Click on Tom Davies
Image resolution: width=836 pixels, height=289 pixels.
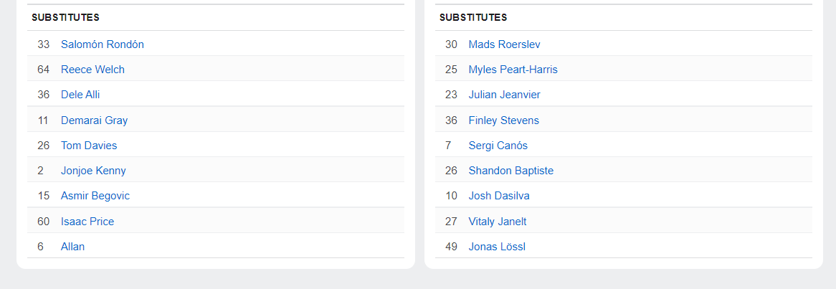89,146
